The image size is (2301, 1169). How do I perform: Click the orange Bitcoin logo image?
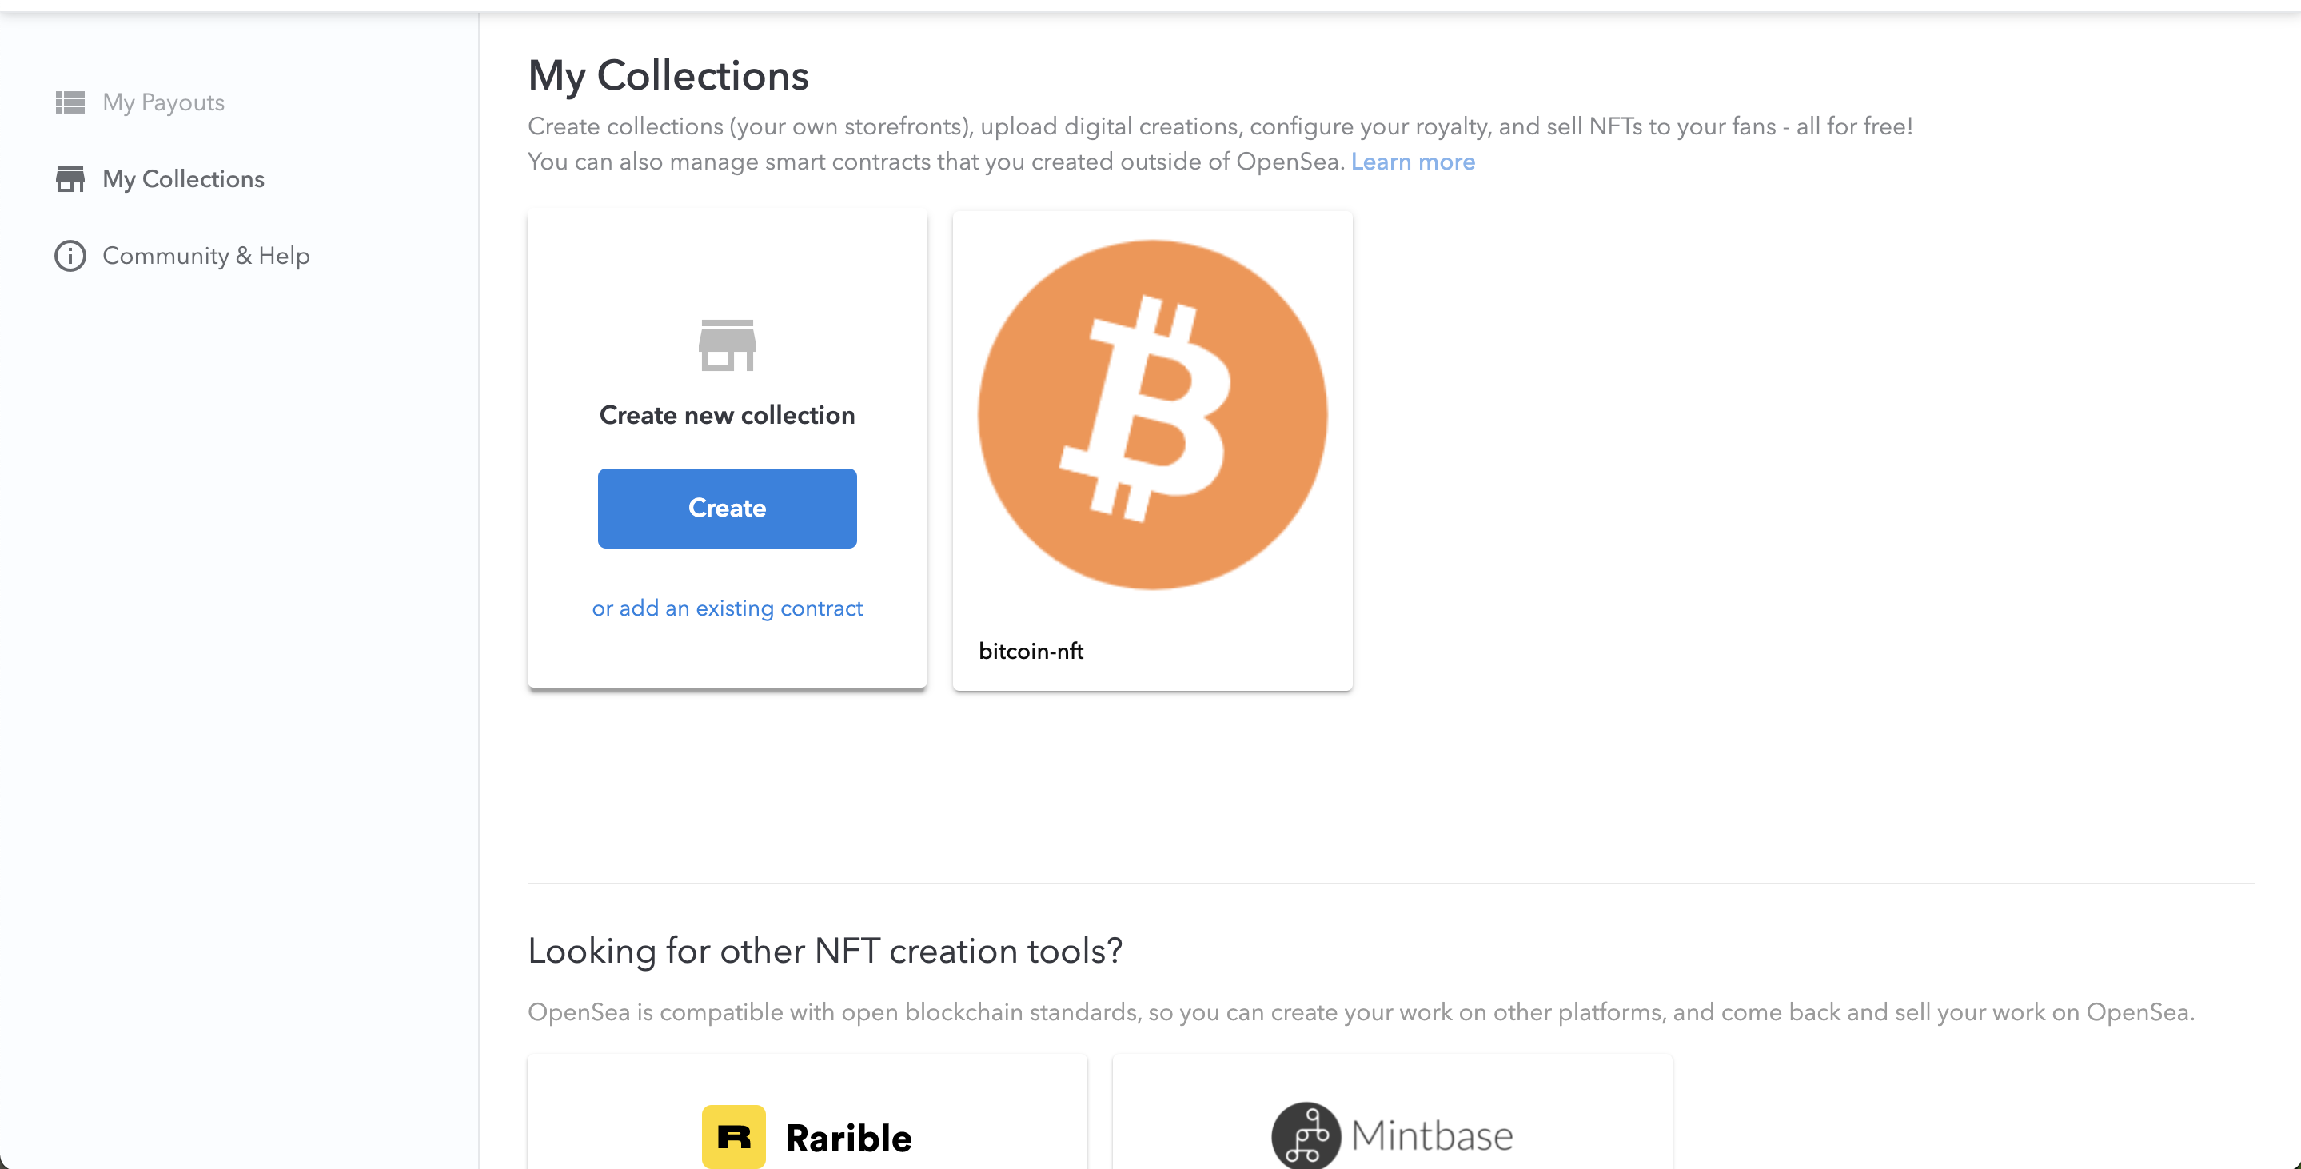point(1152,415)
